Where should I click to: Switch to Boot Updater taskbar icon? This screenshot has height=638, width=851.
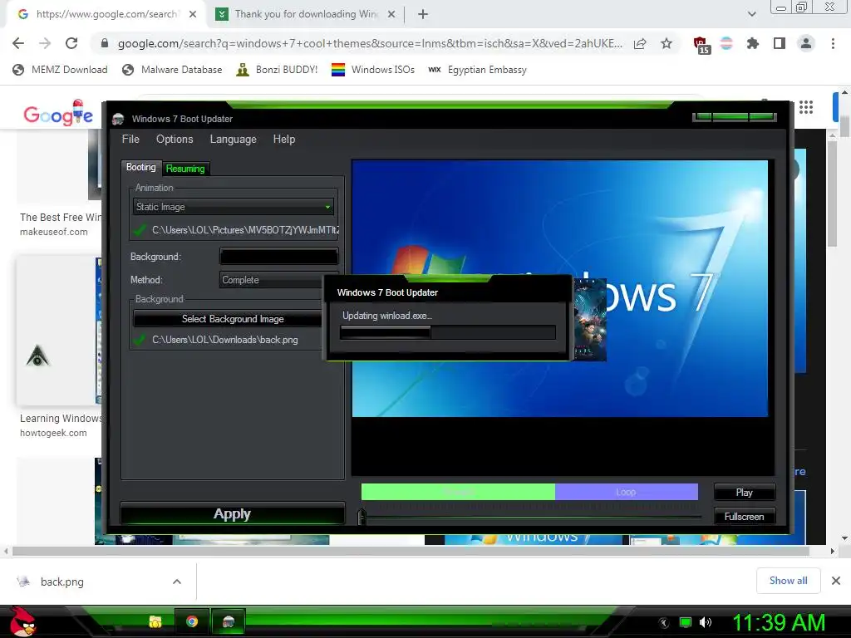tap(228, 621)
